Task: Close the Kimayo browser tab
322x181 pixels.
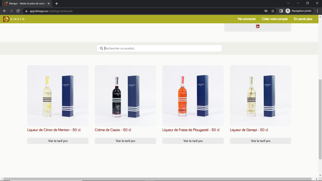Action: [x=49, y=3]
